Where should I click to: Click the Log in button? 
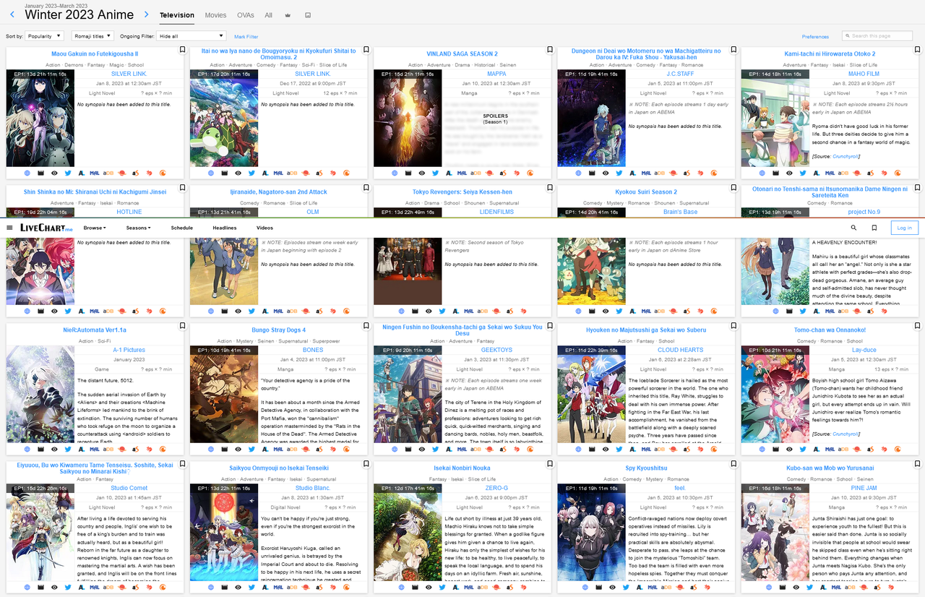(905, 228)
